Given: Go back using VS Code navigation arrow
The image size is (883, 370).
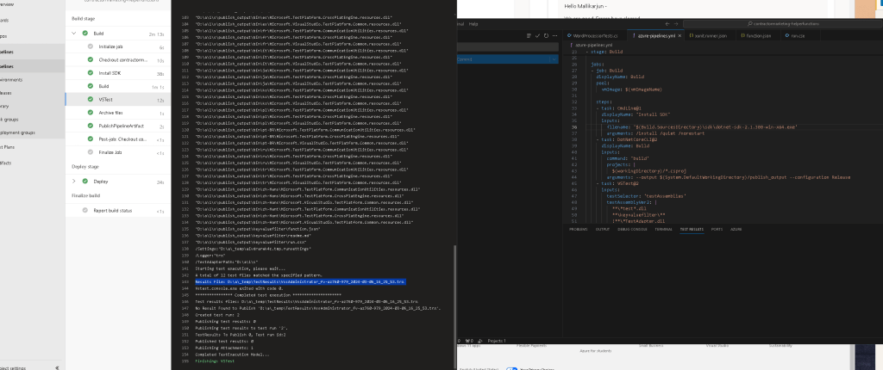Looking at the screenshot, I should [667, 24].
